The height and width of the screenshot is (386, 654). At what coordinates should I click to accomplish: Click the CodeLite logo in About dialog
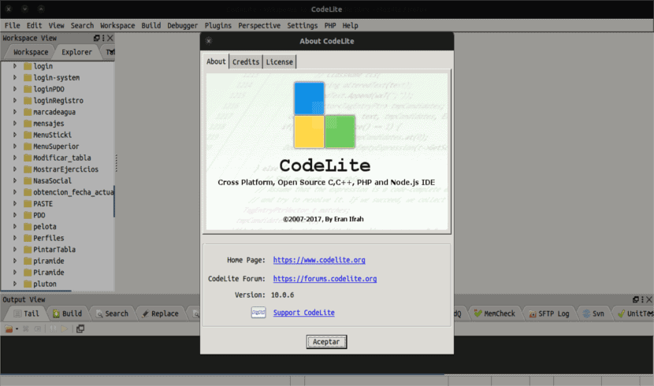[325, 115]
